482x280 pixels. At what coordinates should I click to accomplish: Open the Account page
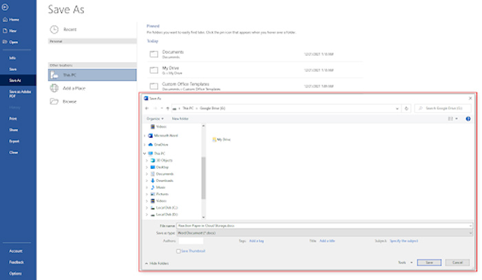click(16, 251)
